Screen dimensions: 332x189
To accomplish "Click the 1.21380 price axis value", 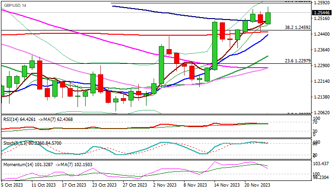I will (322, 97).
